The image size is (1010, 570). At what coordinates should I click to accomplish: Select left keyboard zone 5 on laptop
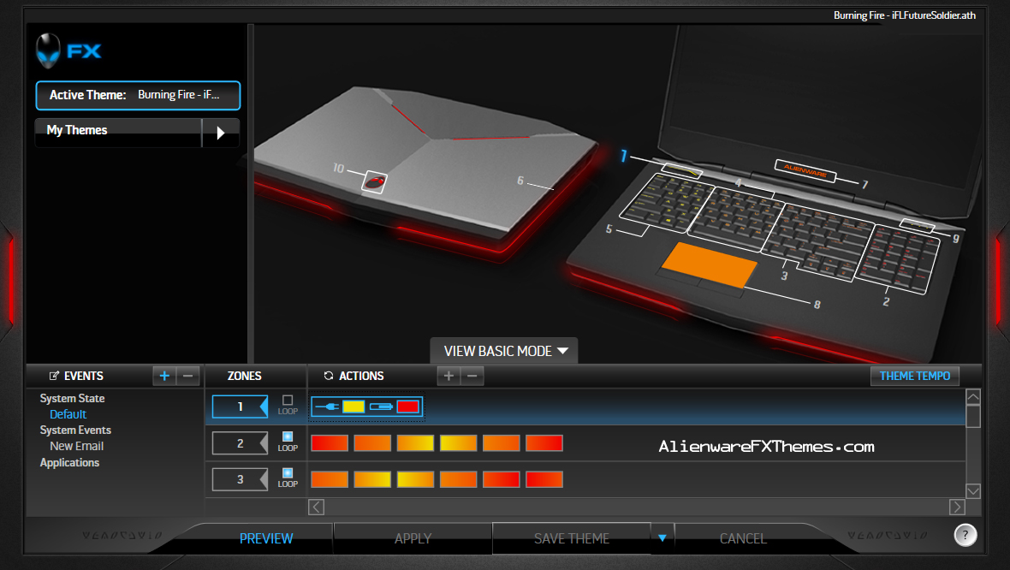point(668,202)
